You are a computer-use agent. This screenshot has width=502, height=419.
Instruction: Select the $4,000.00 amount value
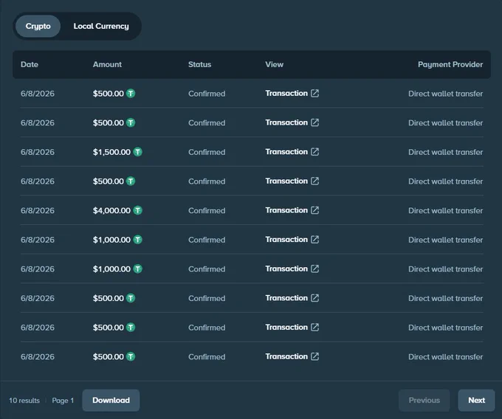(111, 210)
